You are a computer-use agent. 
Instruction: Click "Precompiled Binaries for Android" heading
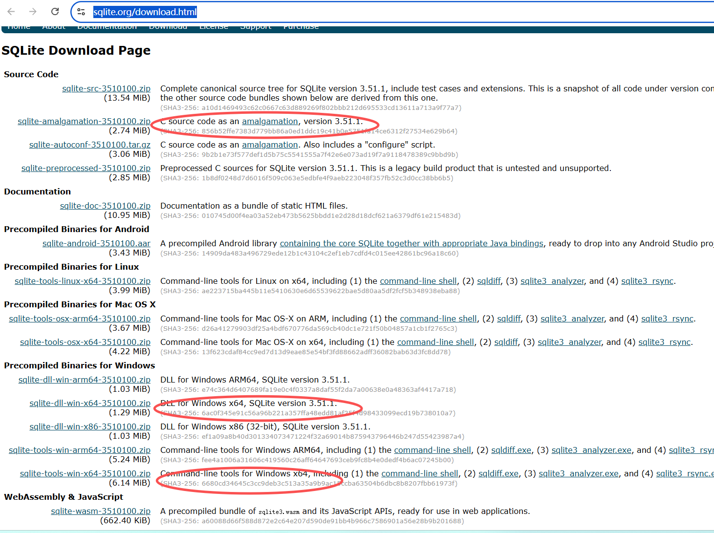point(77,229)
